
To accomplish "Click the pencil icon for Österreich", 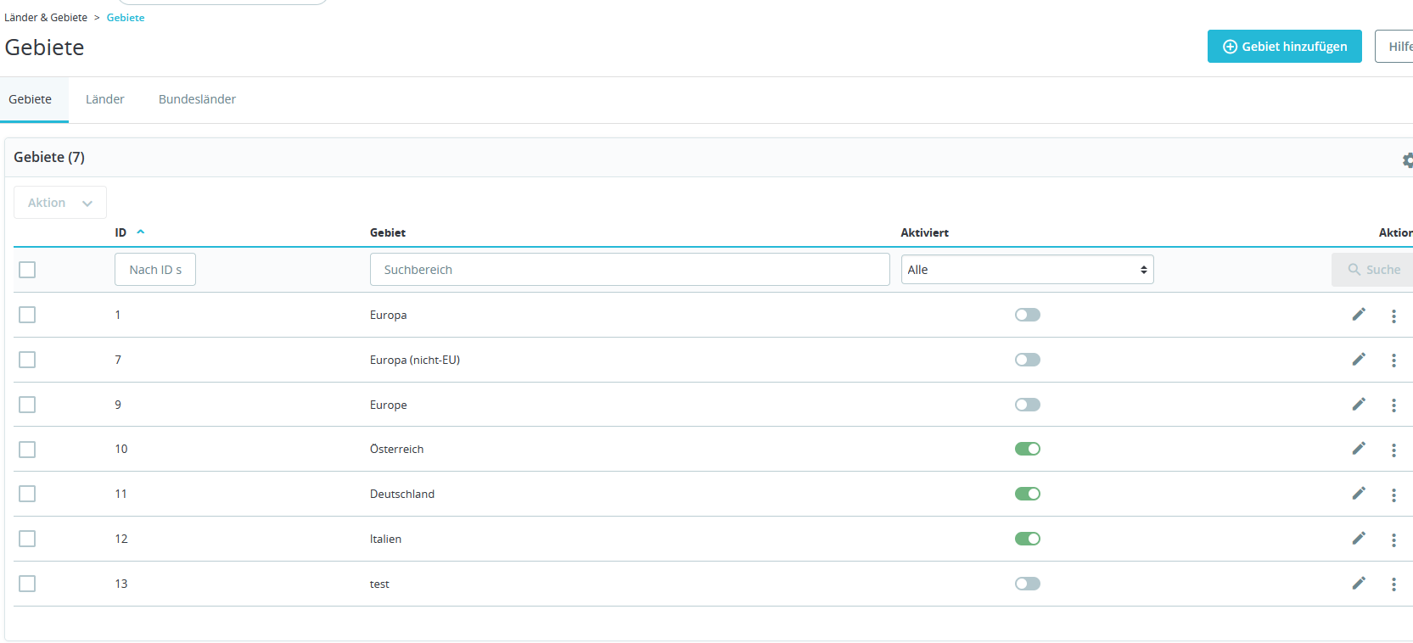I will (1359, 449).
